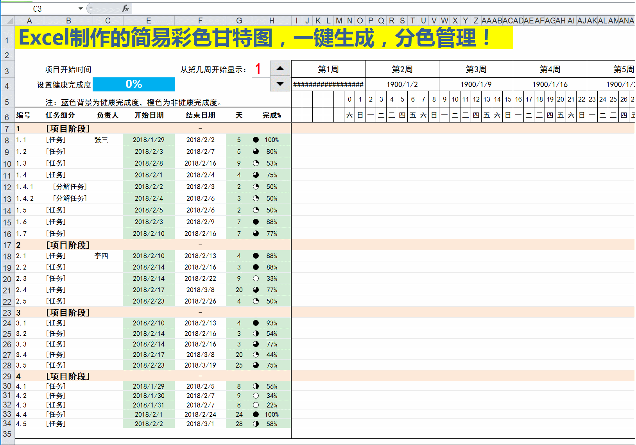636x445 pixels.
Task: Click the 1.4.1 分解任务 cell
Action: coord(70,187)
